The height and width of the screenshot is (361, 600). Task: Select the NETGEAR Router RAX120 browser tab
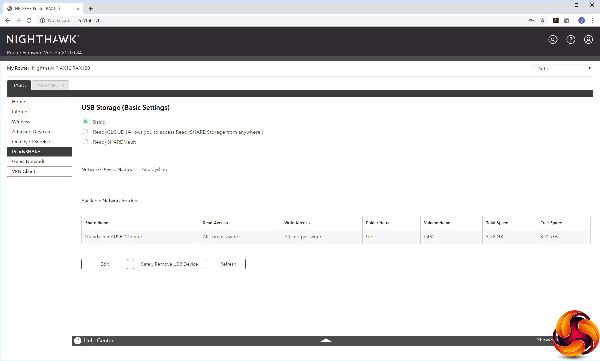point(43,9)
